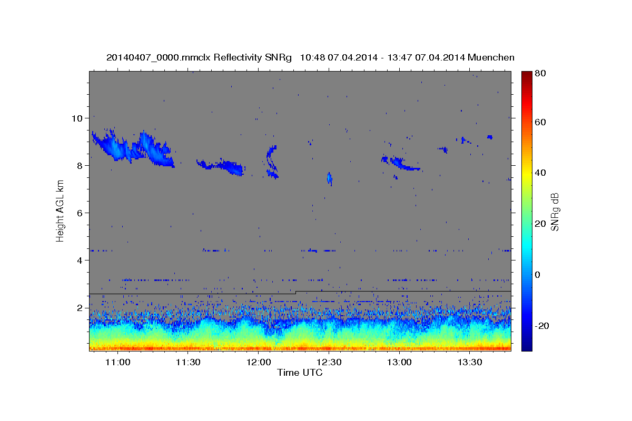Screen dimensions: 632x421
Task: Click the height tick label 8
Action: click(x=80, y=166)
